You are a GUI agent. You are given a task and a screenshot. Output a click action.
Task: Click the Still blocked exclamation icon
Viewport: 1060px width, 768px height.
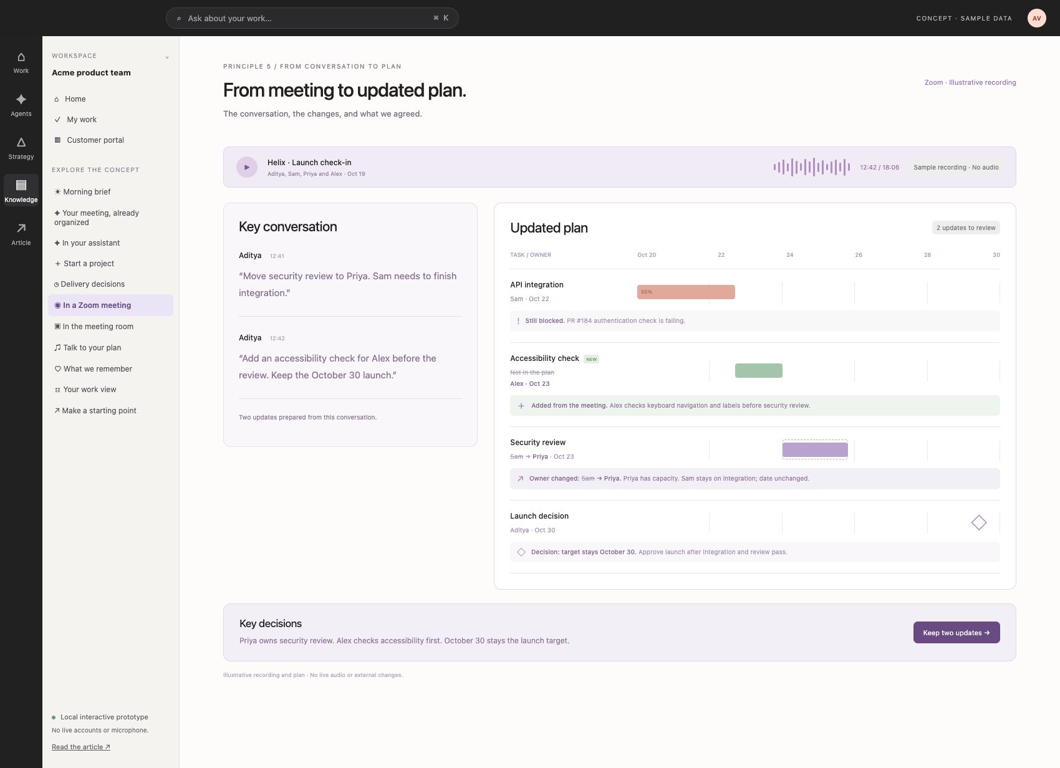(x=518, y=321)
